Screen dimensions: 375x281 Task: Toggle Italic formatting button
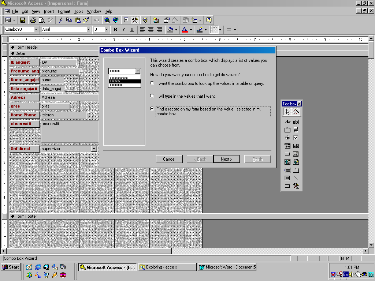coord(123,30)
